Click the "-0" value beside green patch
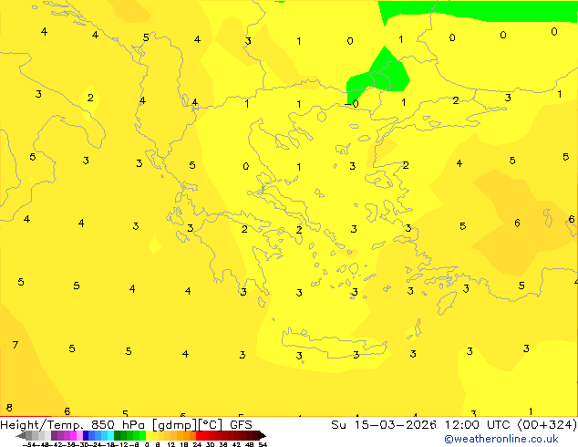This screenshot has height=447, width=578. (352, 104)
